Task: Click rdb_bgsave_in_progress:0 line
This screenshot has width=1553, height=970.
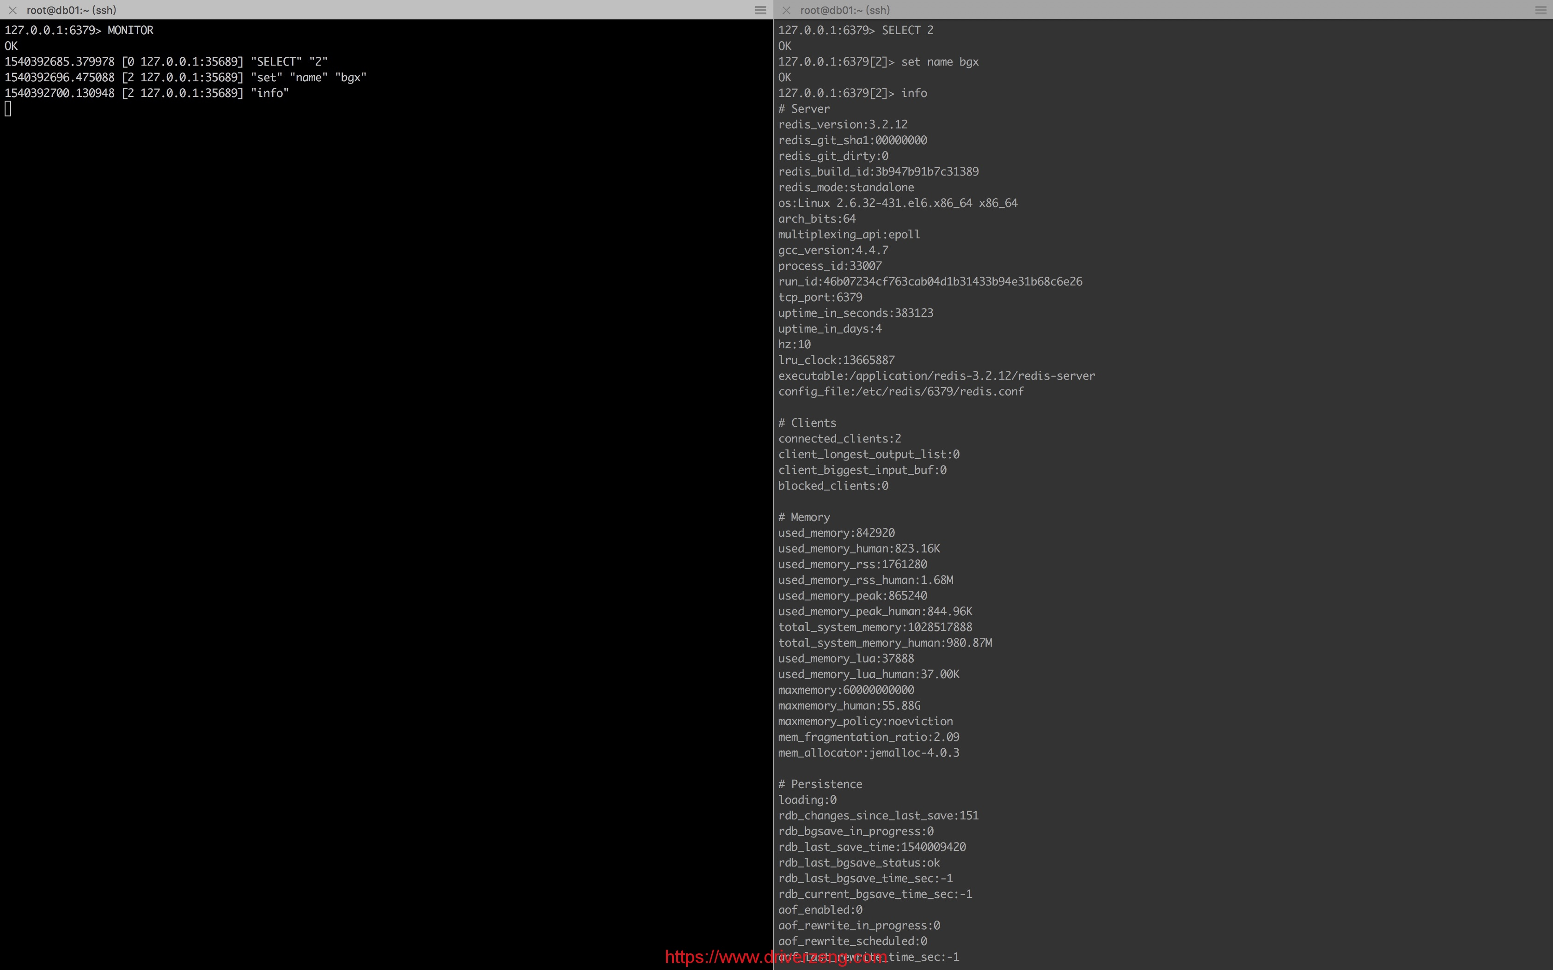Action: (x=856, y=831)
